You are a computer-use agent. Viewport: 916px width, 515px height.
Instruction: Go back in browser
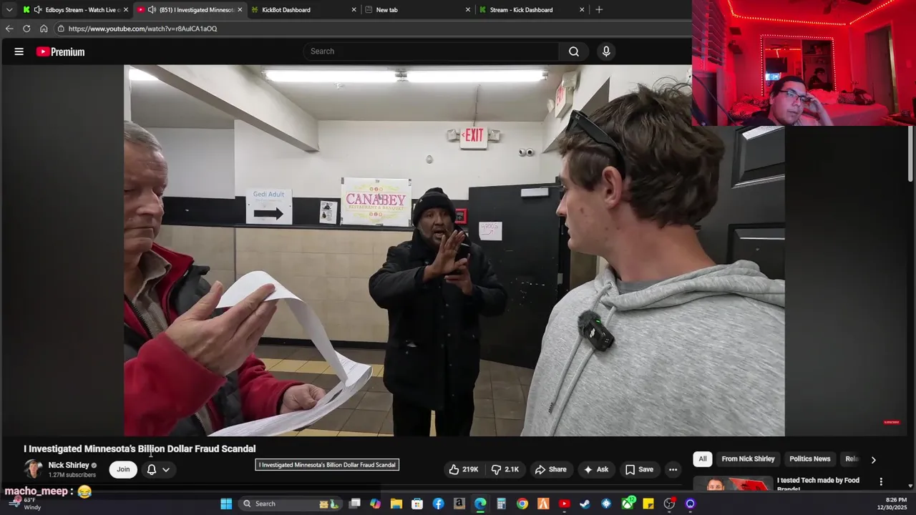(x=9, y=29)
